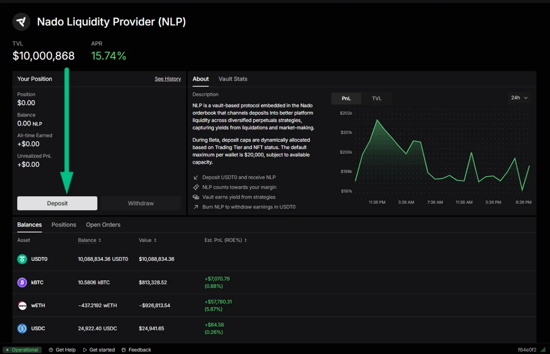Screen dimensions: 550x354
Task: Open the 24h timeframe dropdown
Action: (519, 98)
